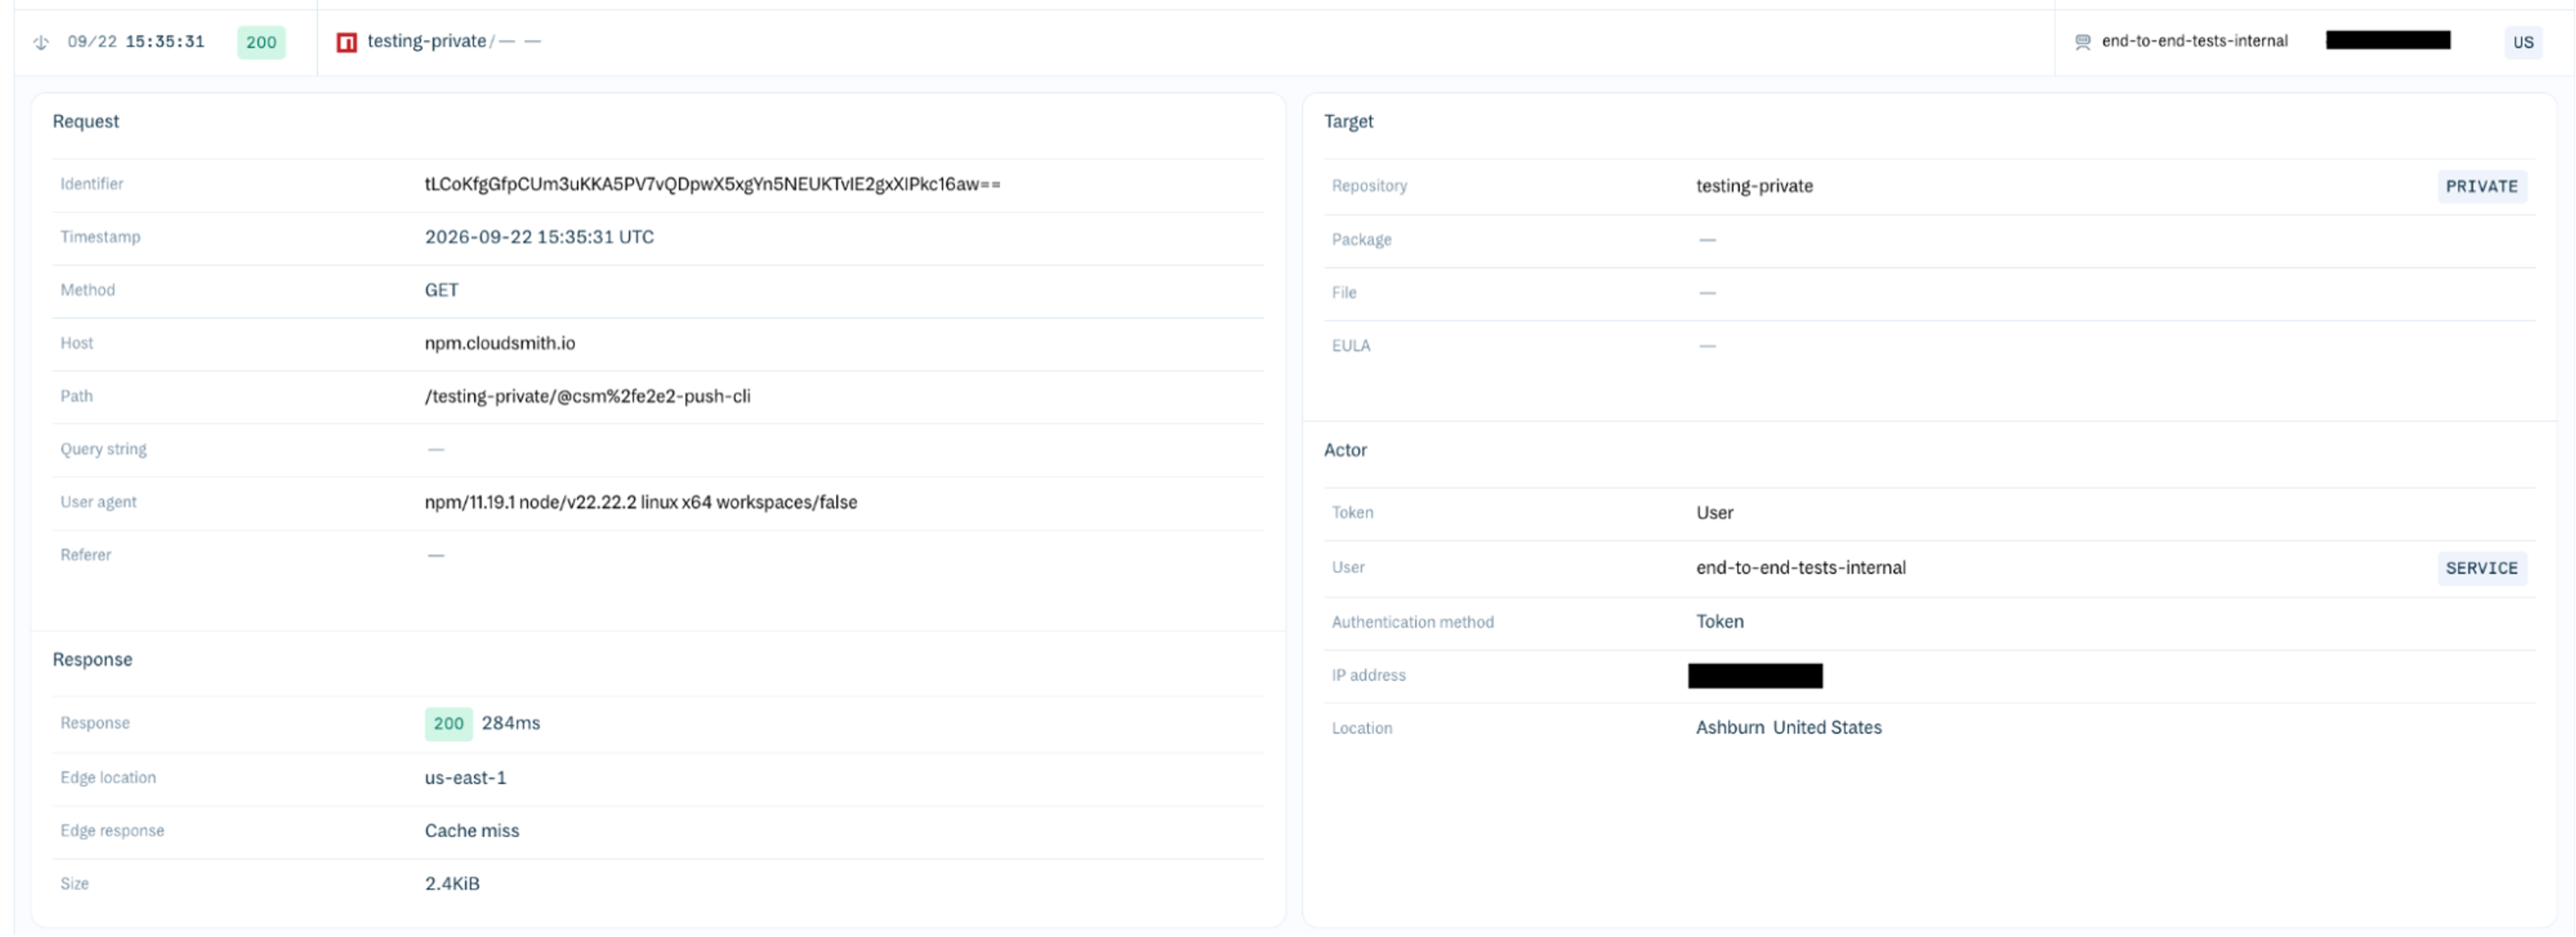Viewport: 2576px width, 937px height.
Task: Click the US country badge
Action: (2523, 42)
